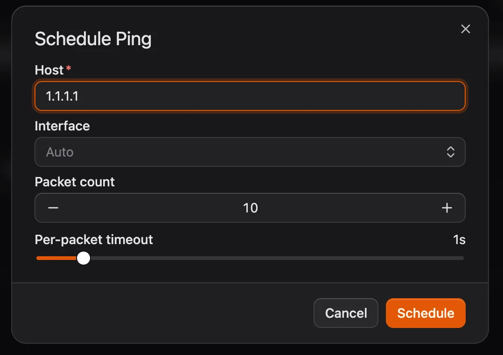503x355 pixels.
Task: Select an interface from the Auto combo box
Action: click(x=250, y=152)
